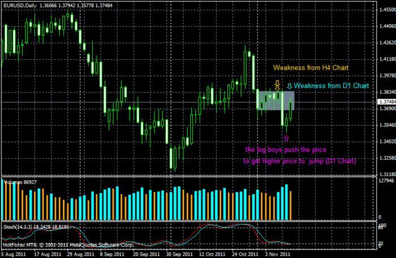396x258 pixels.
Task: Click the horizontal current price line
Action: 188,102
